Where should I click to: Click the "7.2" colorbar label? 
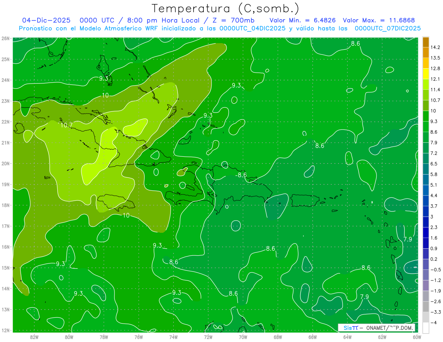434,153
